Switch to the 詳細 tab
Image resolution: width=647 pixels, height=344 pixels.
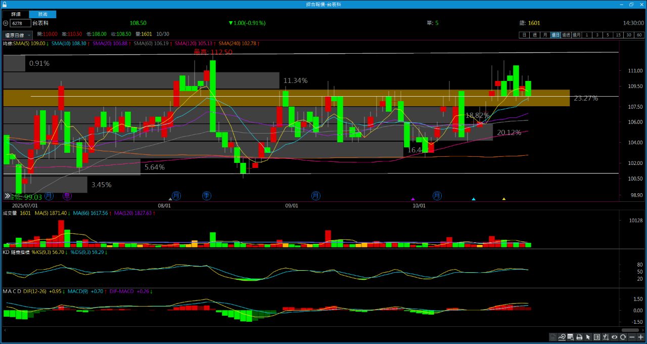(16, 14)
